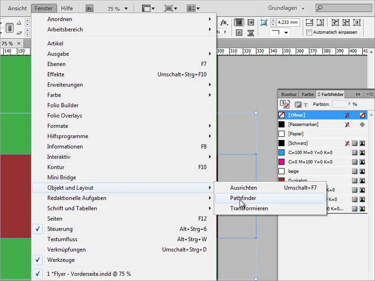
Task: Open the Hilfe menu
Action: (x=67, y=8)
